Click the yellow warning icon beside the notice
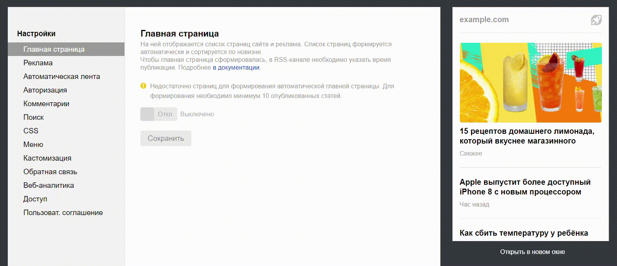The height and width of the screenshot is (266, 617). point(143,86)
